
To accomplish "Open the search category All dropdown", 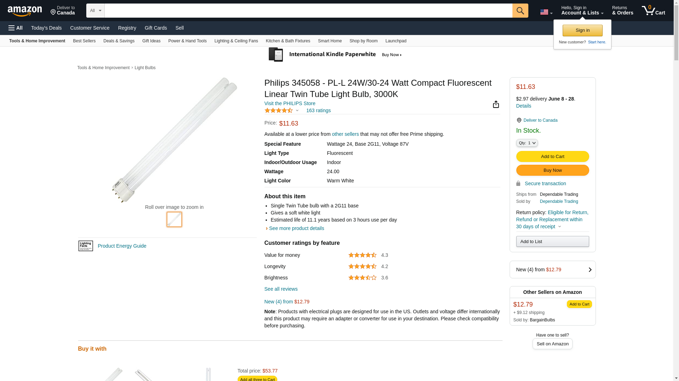I will tap(95, 11).
